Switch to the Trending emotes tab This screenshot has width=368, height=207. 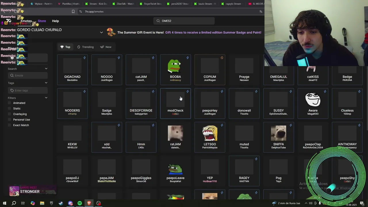click(x=85, y=47)
